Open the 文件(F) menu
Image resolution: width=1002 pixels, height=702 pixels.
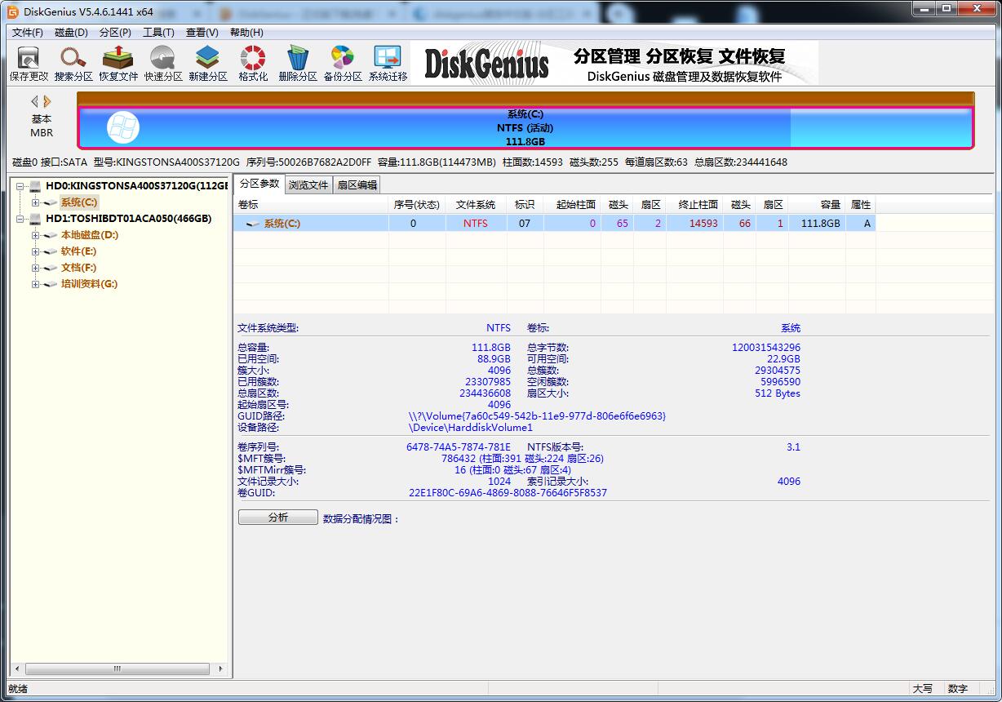pyautogui.click(x=28, y=33)
